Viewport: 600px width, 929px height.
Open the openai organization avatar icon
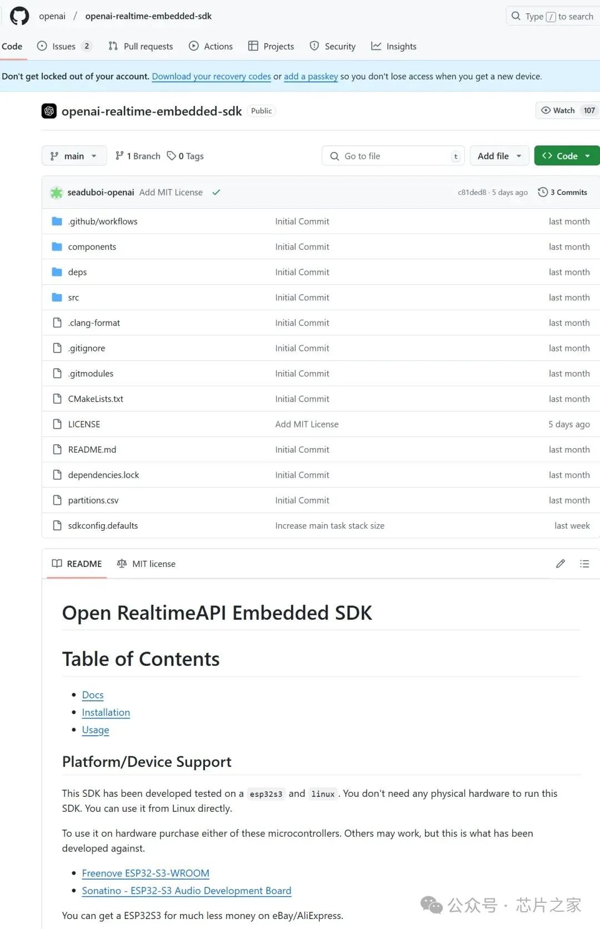[x=49, y=111]
